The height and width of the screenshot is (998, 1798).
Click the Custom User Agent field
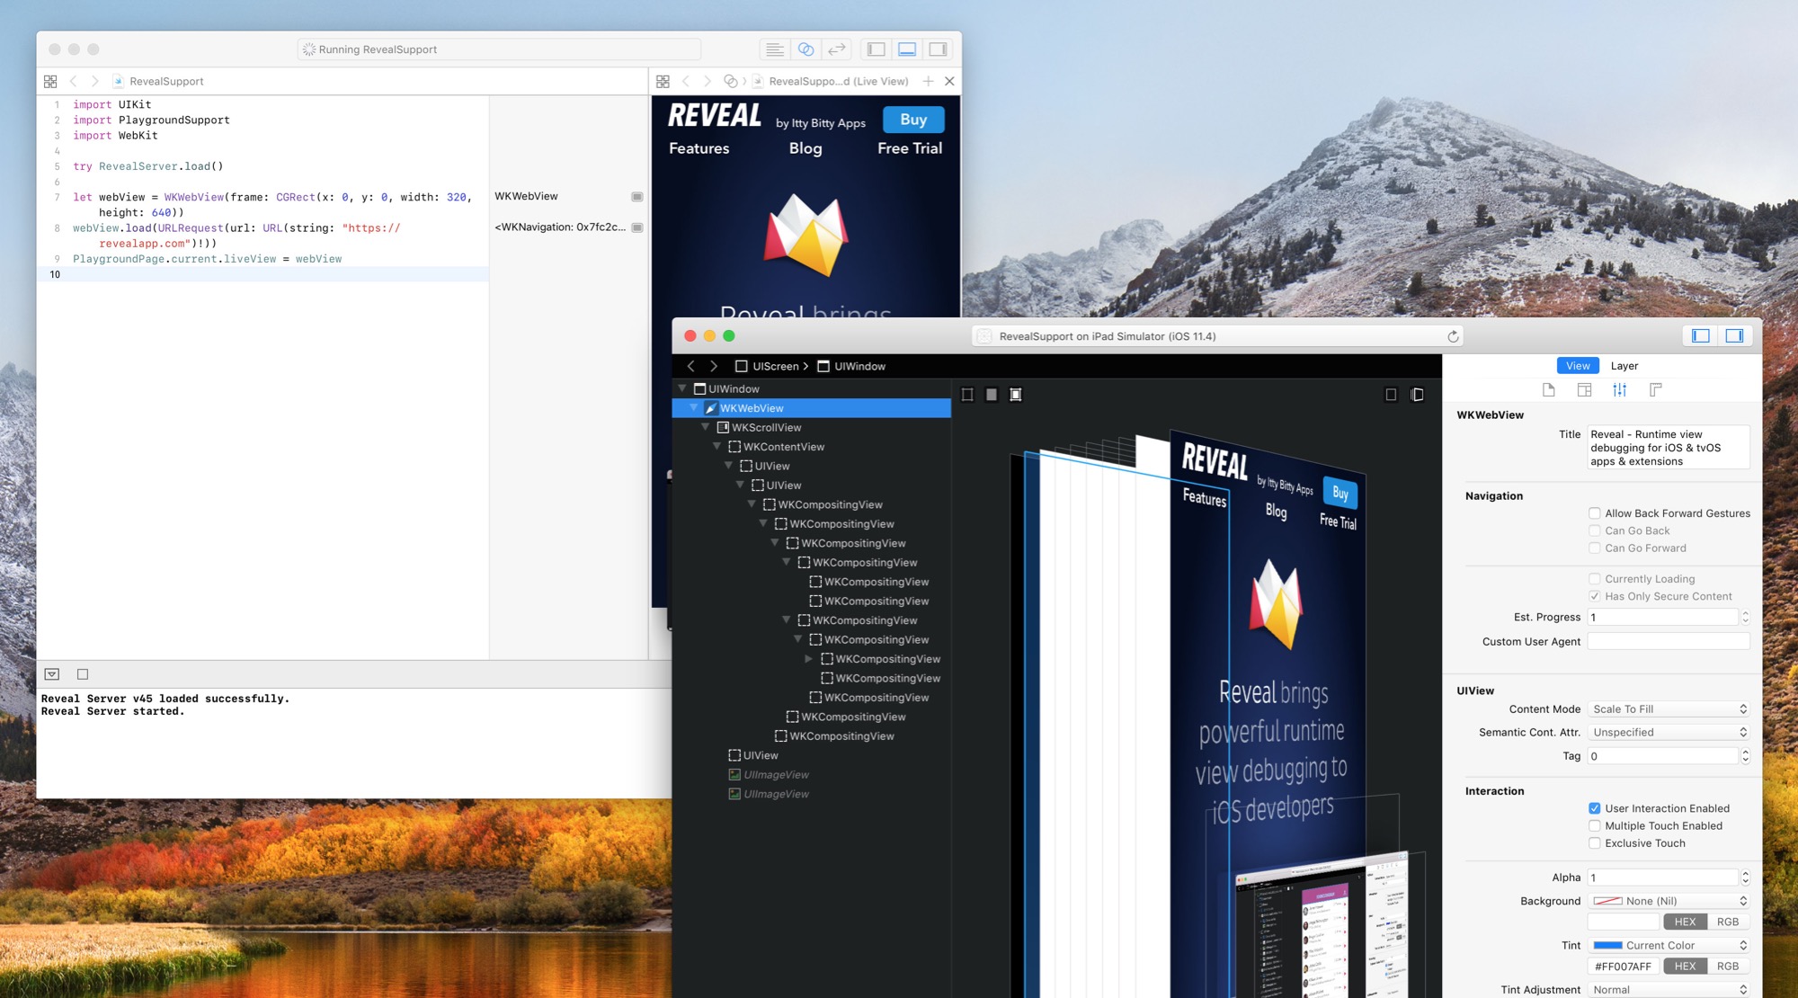tap(1669, 641)
